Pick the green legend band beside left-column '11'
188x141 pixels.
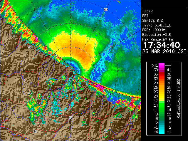(x=162, y=110)
